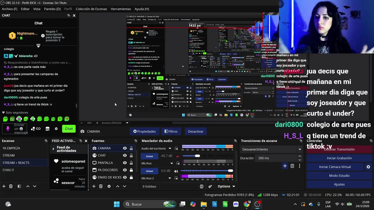This screenshot has height=210, width=374.
Task: Delete the selected scene with trash icon
Action: [11, 186]
